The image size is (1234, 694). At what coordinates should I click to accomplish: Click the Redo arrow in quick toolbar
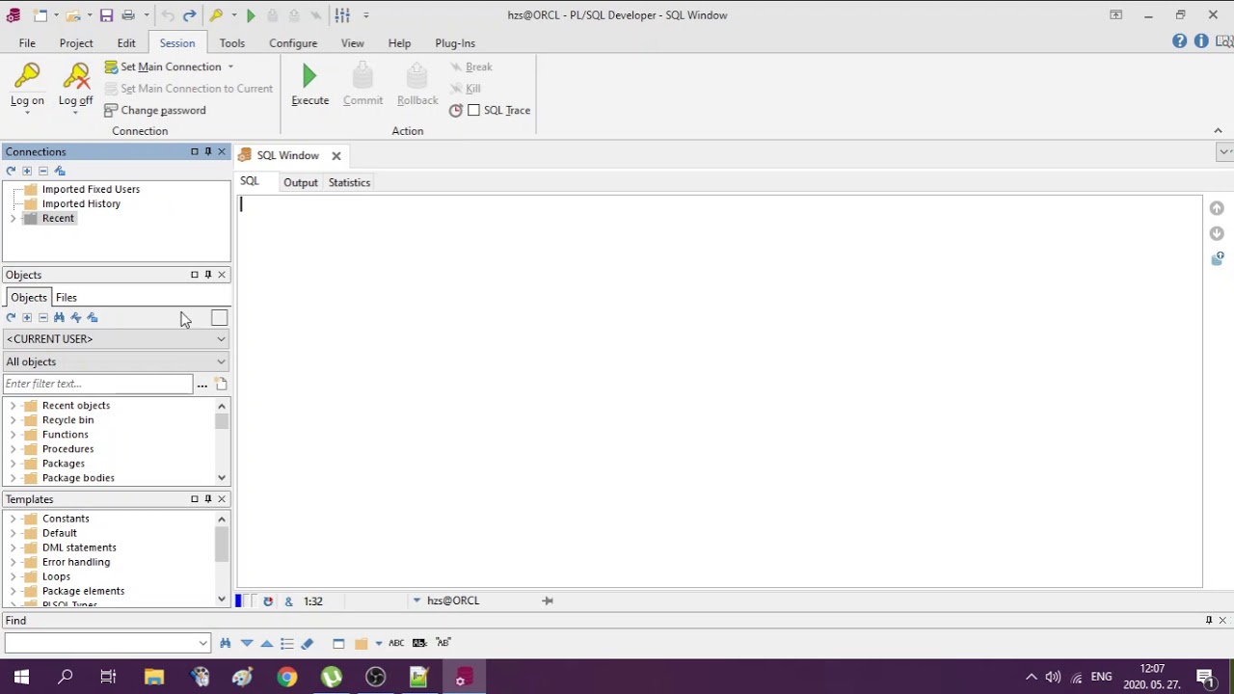pyautogui.click(x=190, y=15)
